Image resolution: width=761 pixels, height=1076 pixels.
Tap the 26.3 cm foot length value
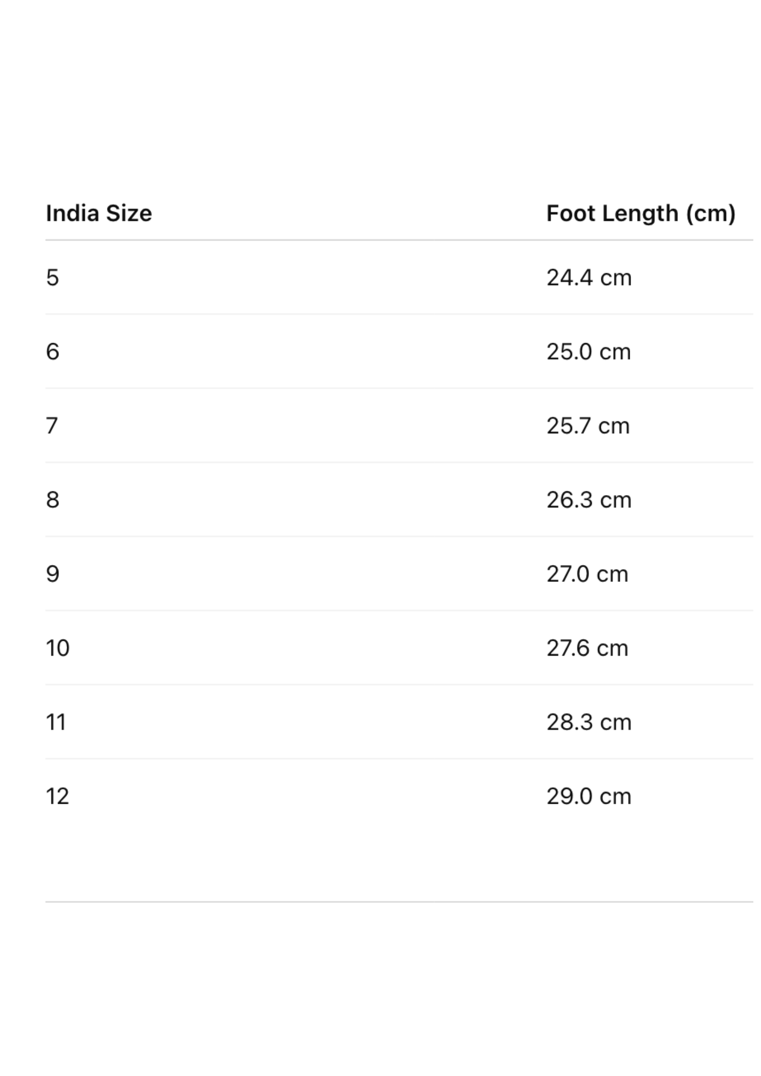(x=589, y=500)
